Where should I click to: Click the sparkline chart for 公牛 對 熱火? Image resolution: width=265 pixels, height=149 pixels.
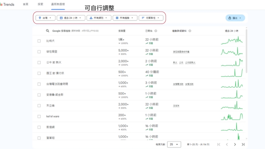tap(232, 62)
